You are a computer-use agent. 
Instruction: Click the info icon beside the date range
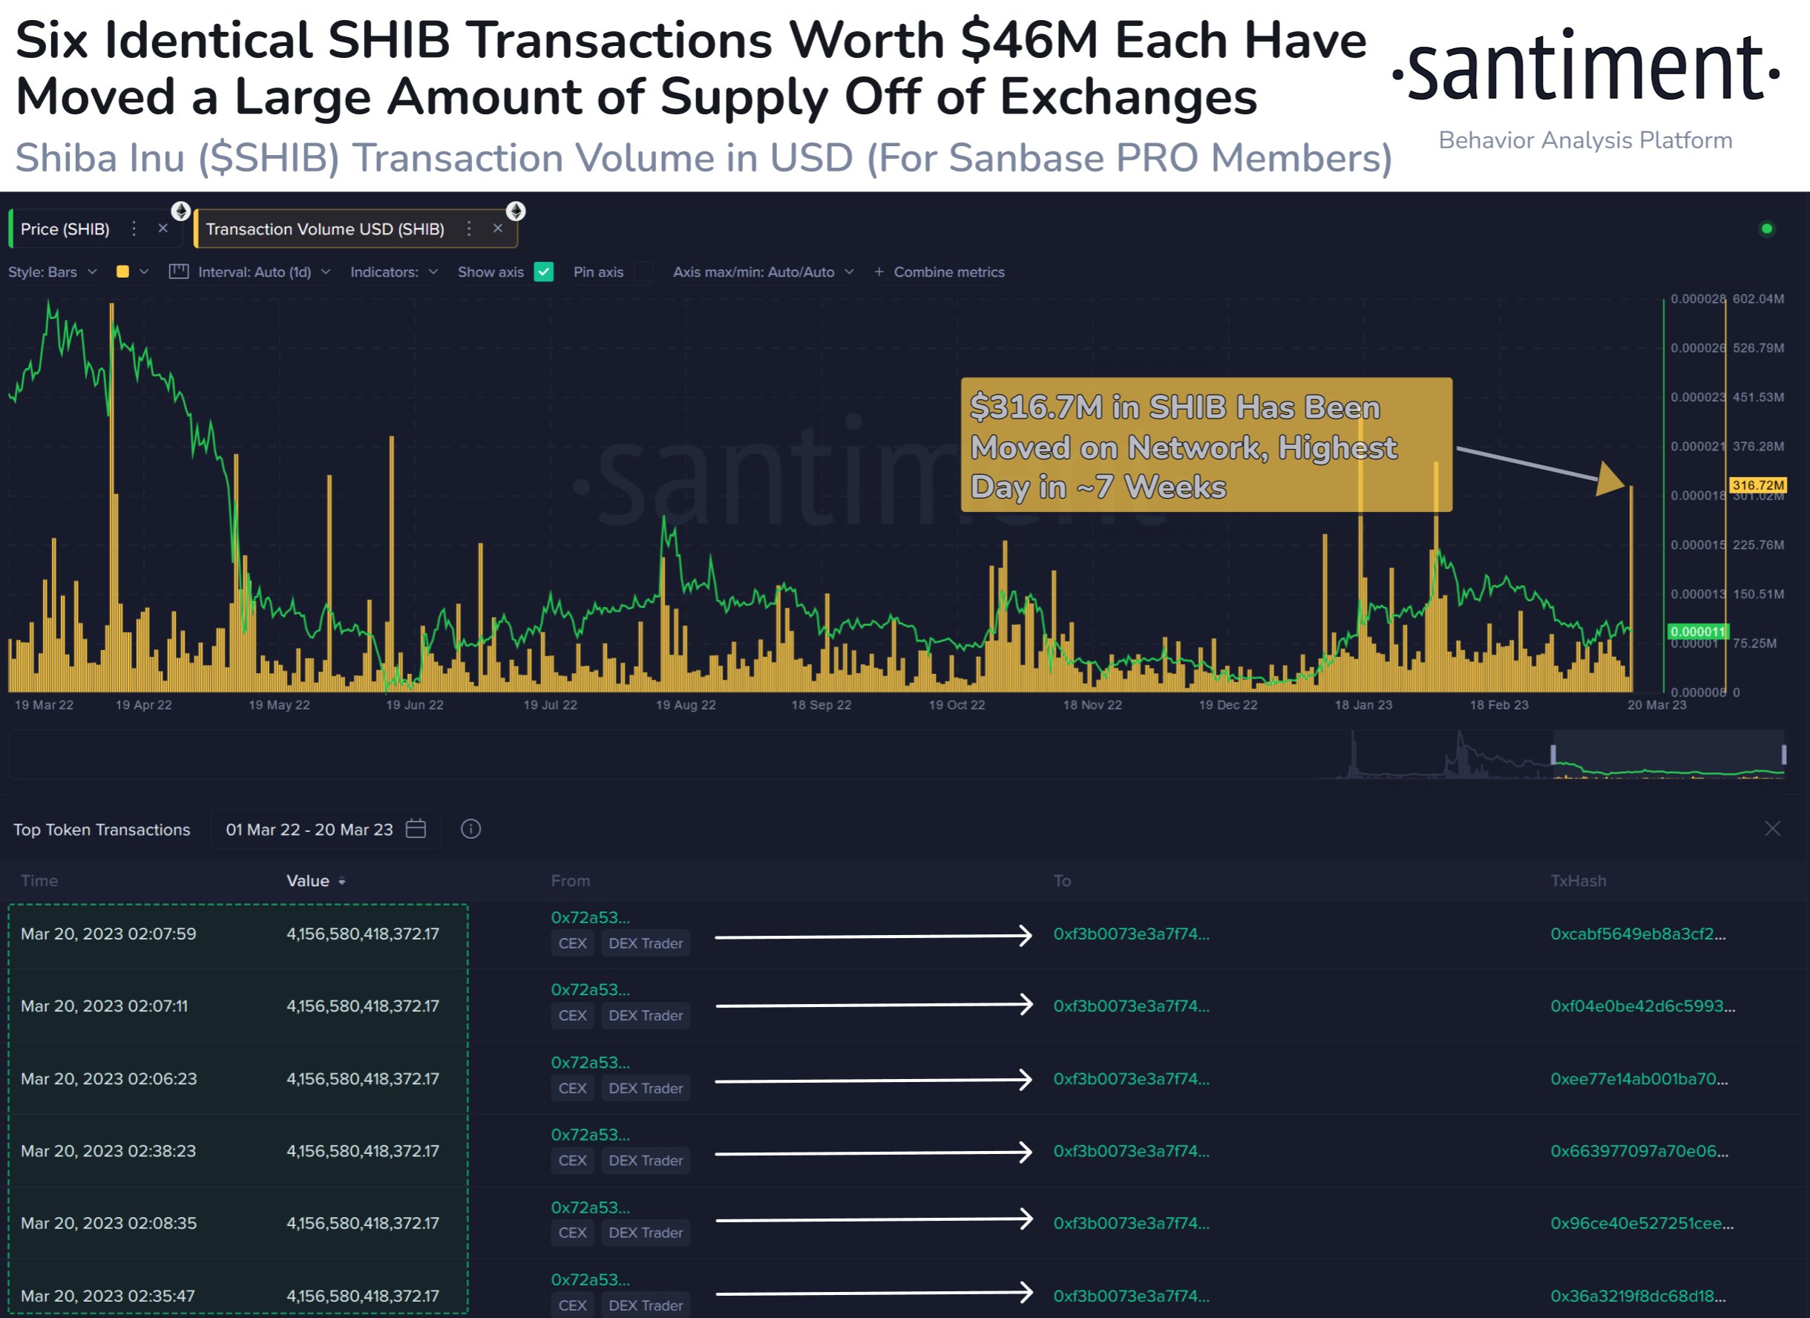click(x=470, y=830)
